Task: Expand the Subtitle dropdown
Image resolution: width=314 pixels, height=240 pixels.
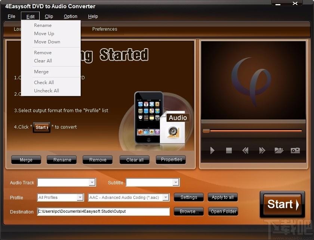Action: (176, 182)
